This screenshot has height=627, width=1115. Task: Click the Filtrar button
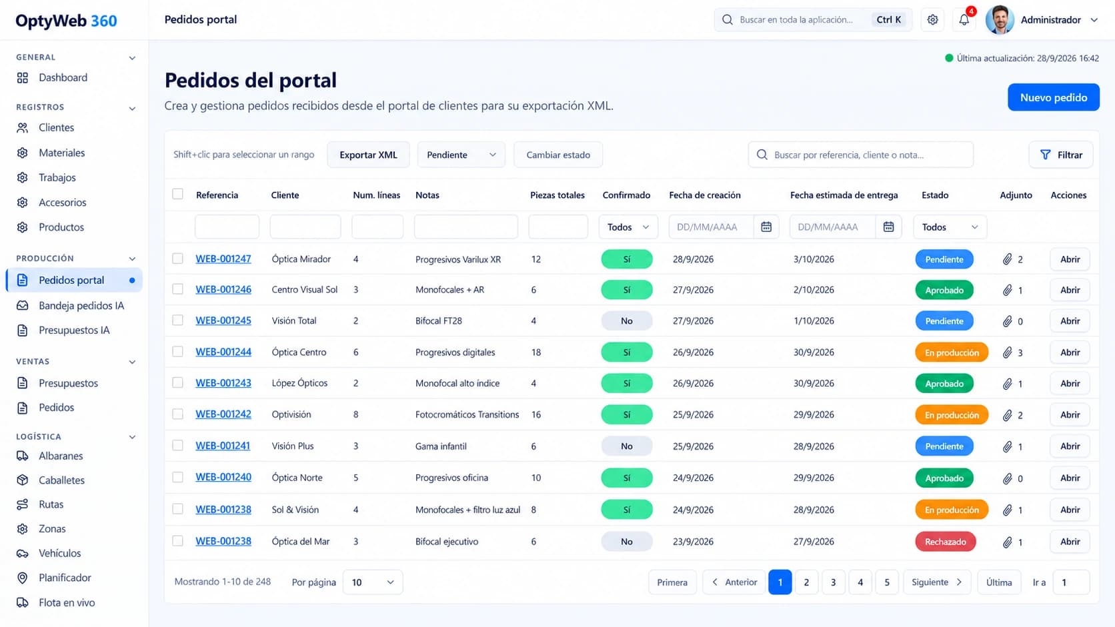(1060, 155)
